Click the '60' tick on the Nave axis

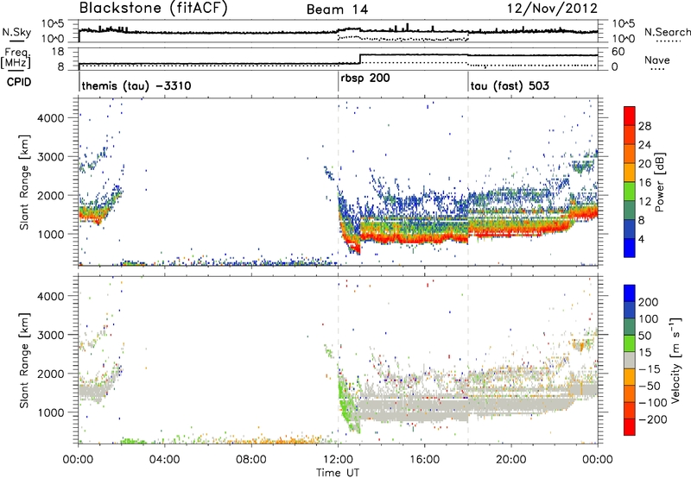pyautogui.click(x=618, y=52)
